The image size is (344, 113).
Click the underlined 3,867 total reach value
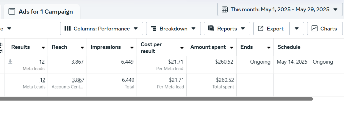coord(78,80)
